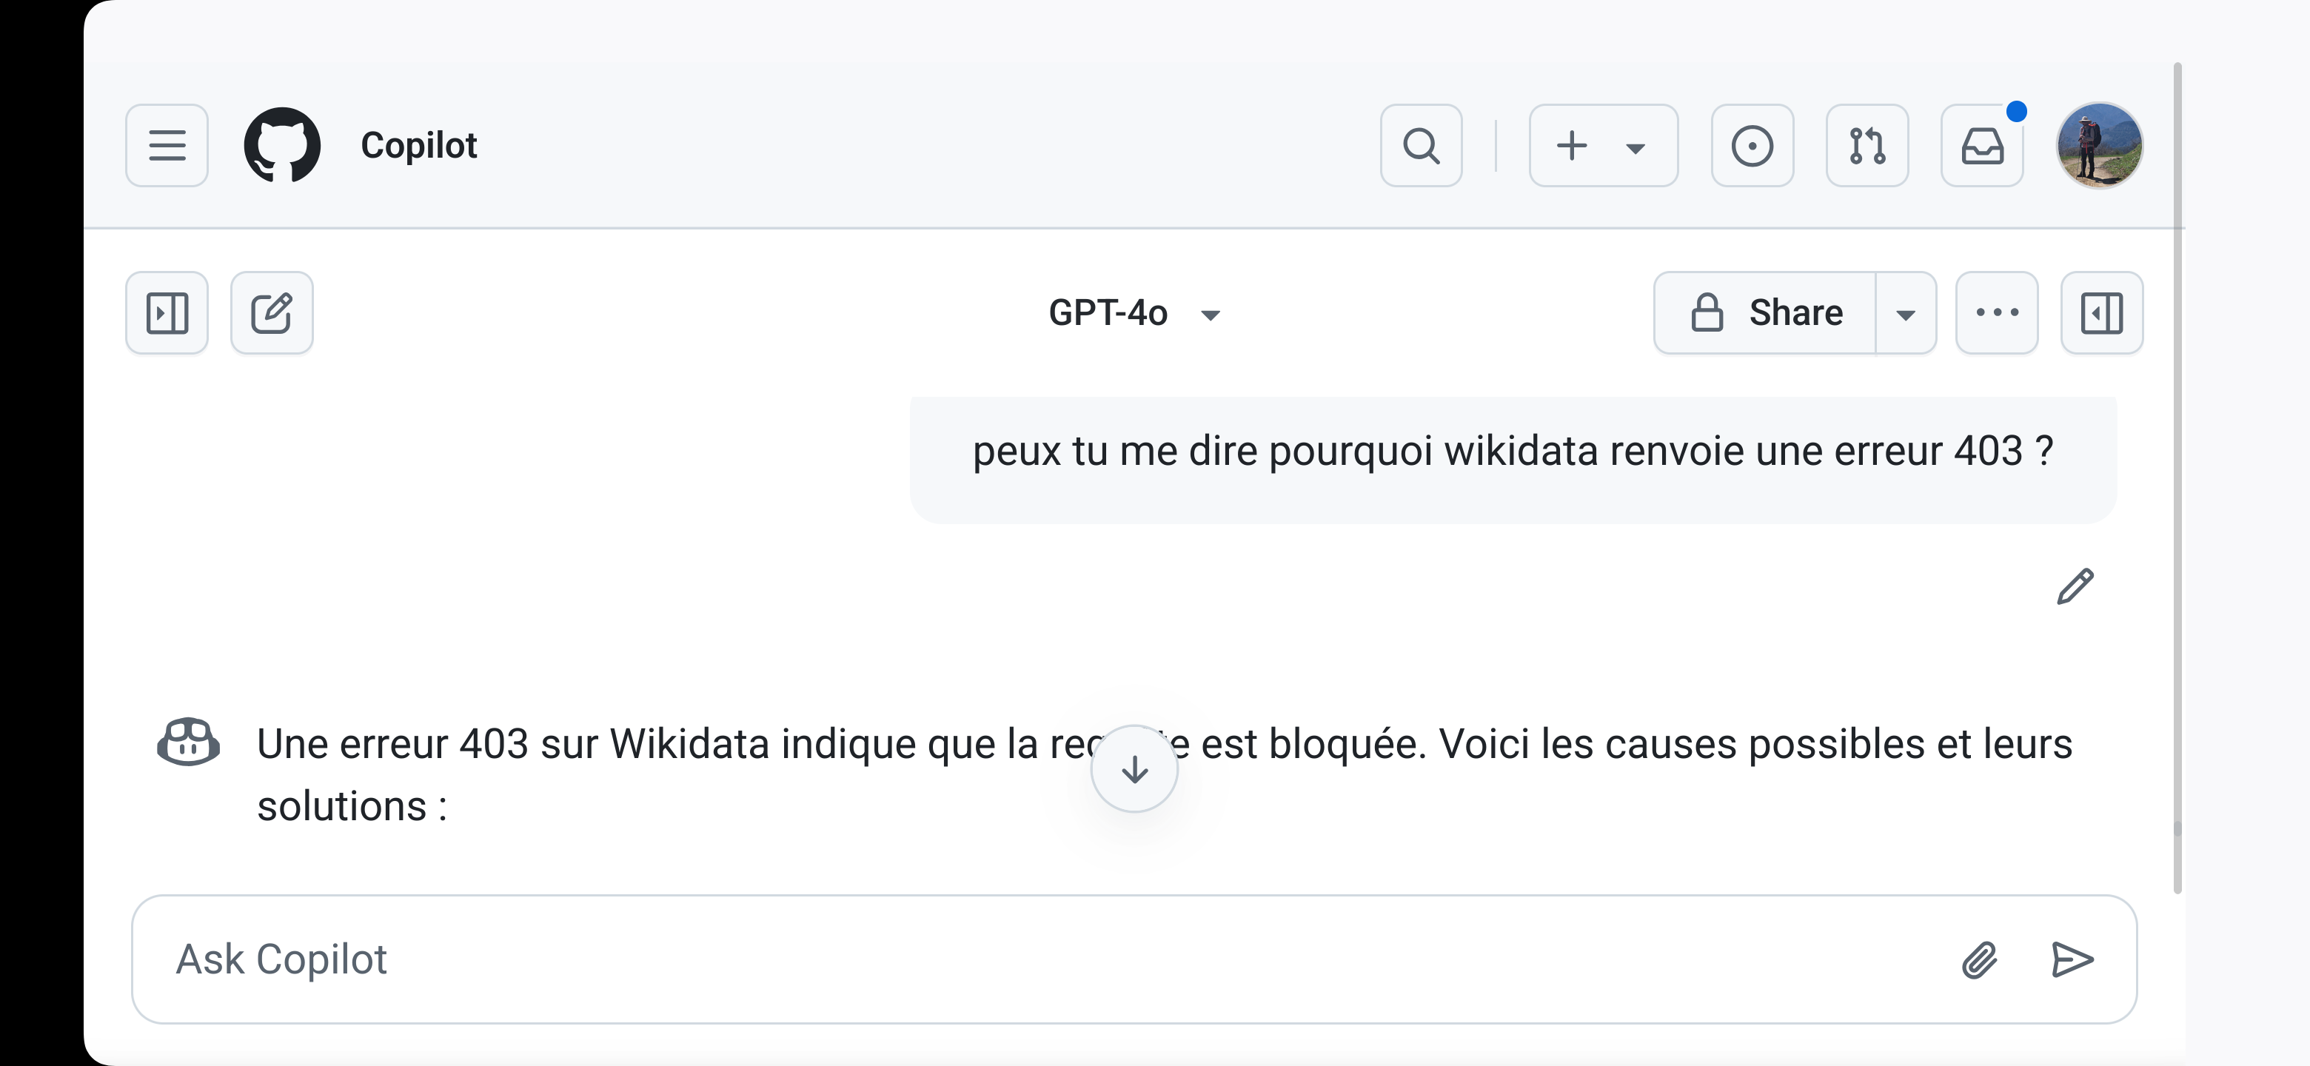
Task: Click the Copilot title link
Action: click(x=418, y=145)
